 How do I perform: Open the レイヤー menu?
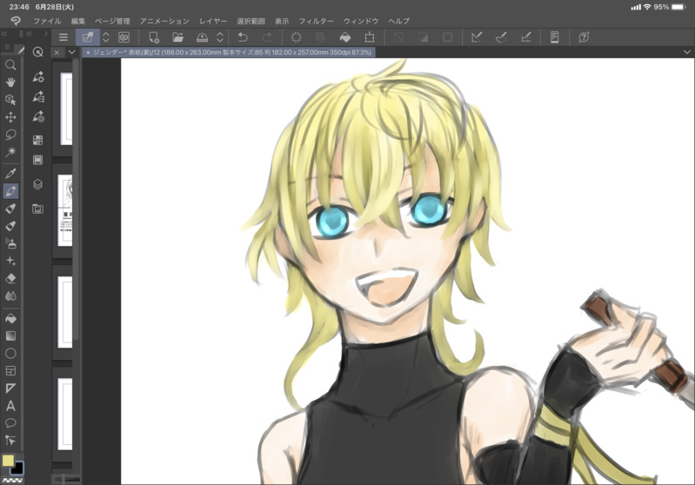point(213,21)
